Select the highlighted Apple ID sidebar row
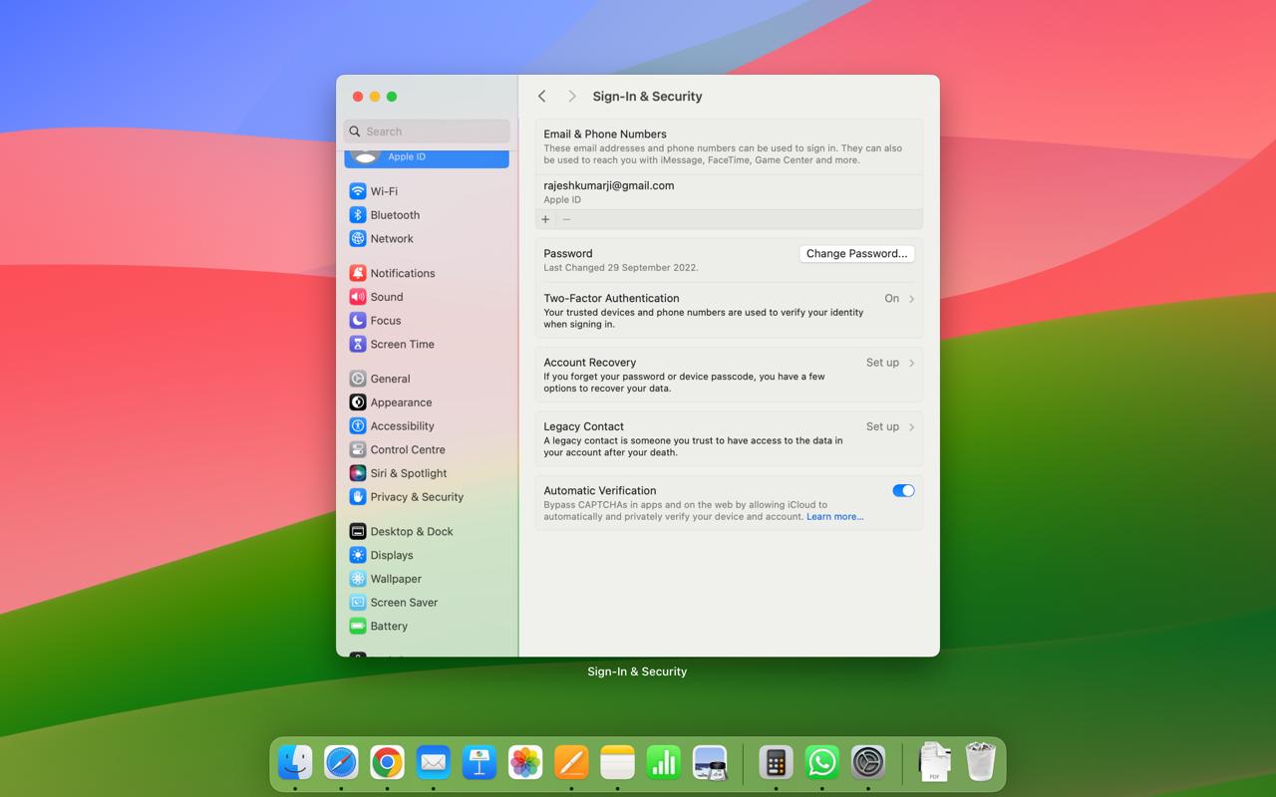This screenshot has width=1276, height=797. [427, 157]
